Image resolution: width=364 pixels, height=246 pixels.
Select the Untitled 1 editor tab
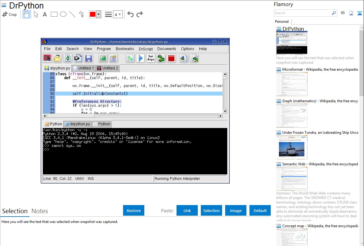(84, 68)
